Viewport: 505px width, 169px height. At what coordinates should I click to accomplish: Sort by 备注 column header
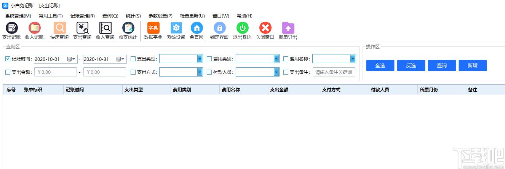pyautogui.click(x=486, y=90)
